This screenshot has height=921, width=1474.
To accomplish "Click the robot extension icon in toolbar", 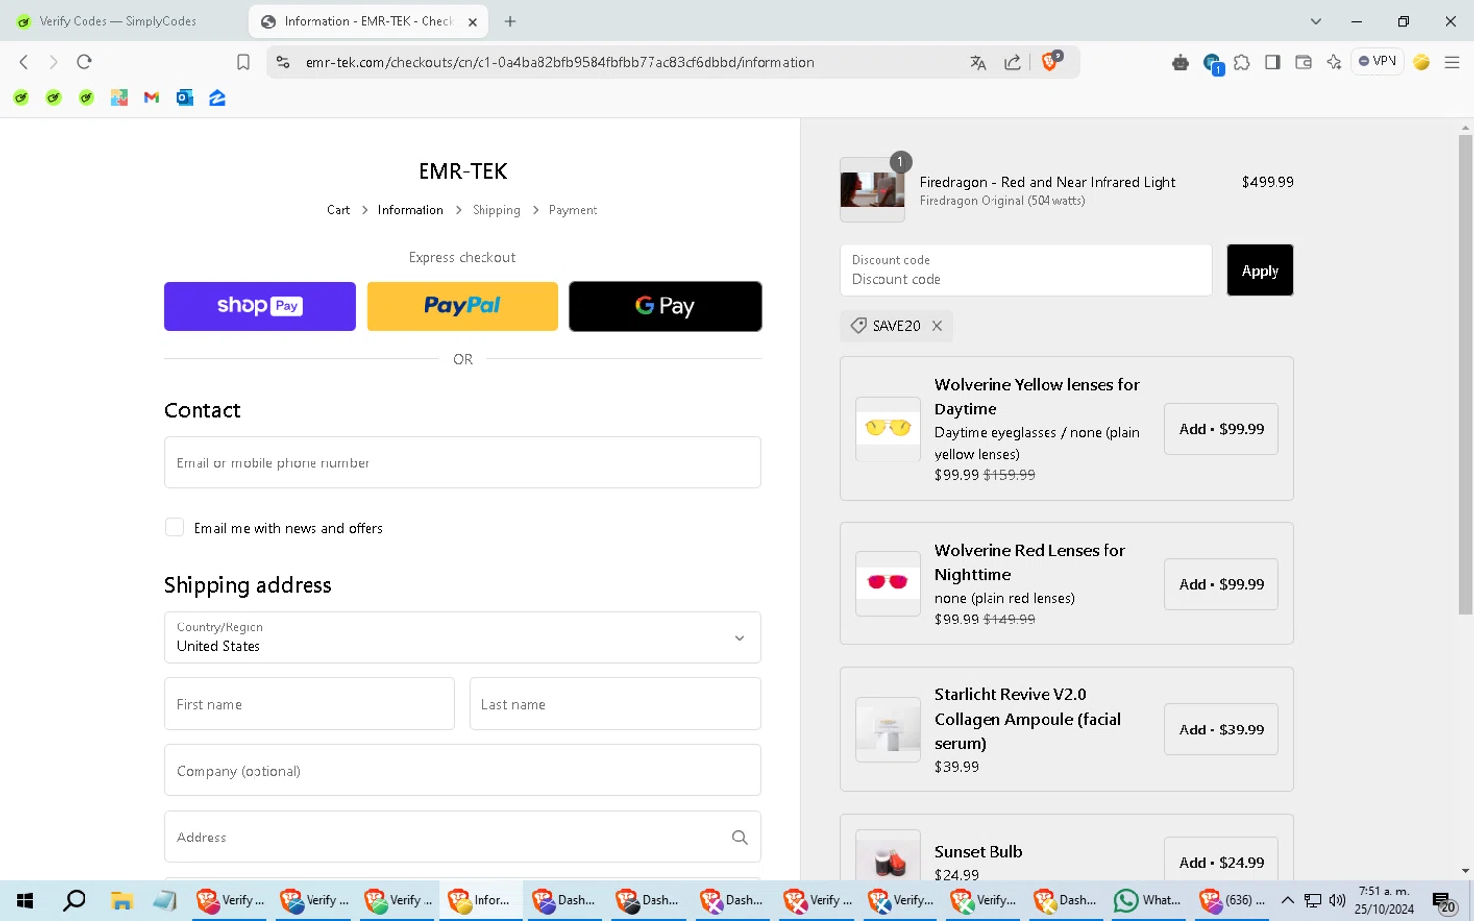I will [1180, 62].
